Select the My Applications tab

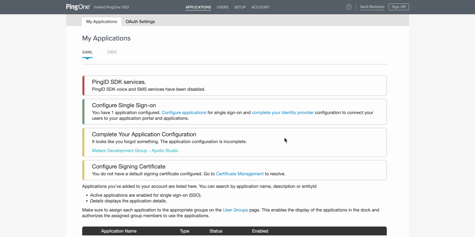click(102, 22)
